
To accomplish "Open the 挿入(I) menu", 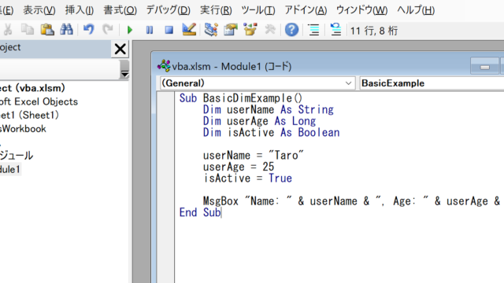I will point(80,10).
